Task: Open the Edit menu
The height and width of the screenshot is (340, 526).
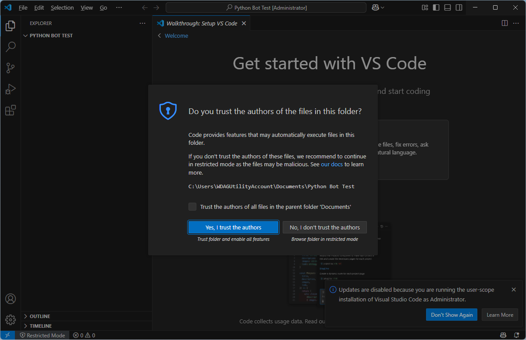Action: coord(39,7)
